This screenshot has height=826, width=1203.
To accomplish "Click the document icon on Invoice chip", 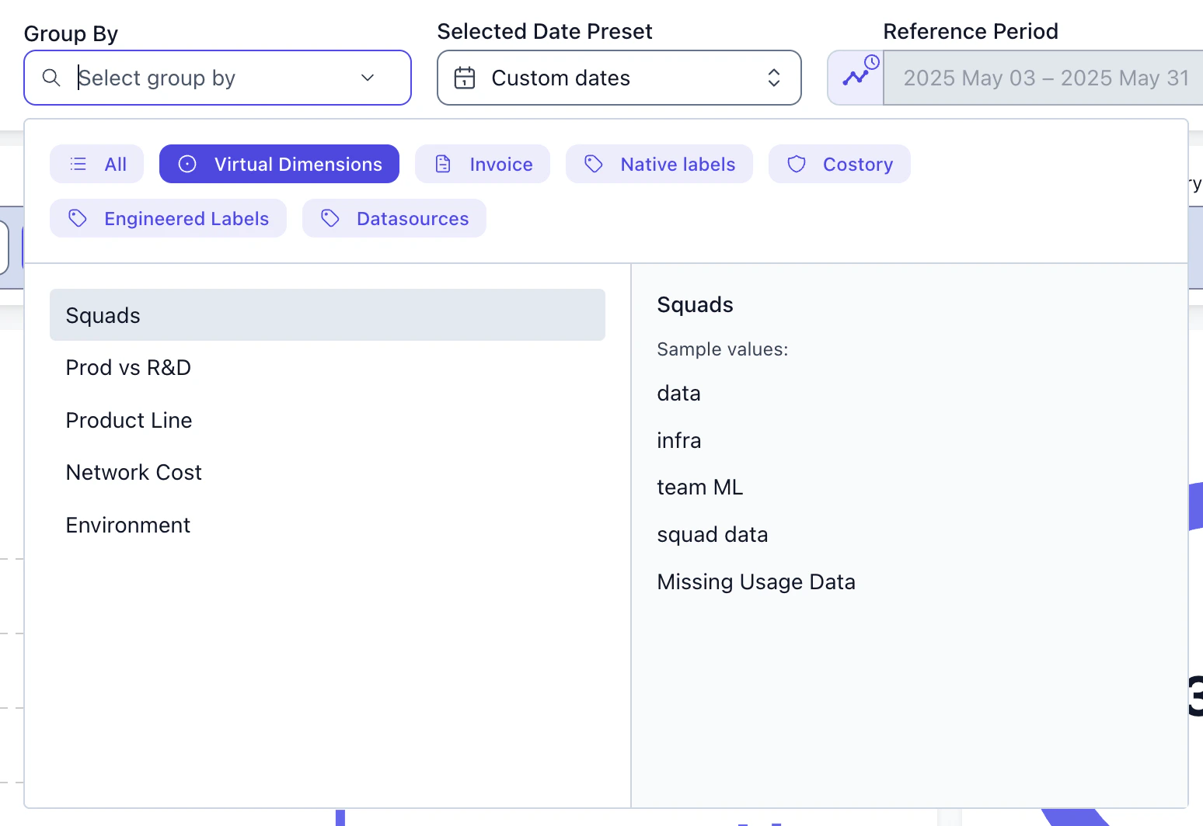I will (443, 164).
